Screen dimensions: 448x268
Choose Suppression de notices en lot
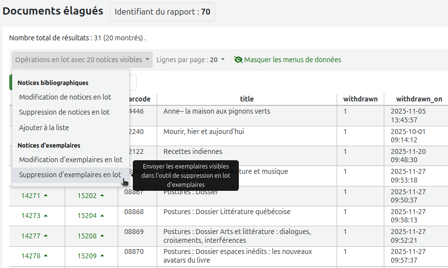click(x=64, y=112)
